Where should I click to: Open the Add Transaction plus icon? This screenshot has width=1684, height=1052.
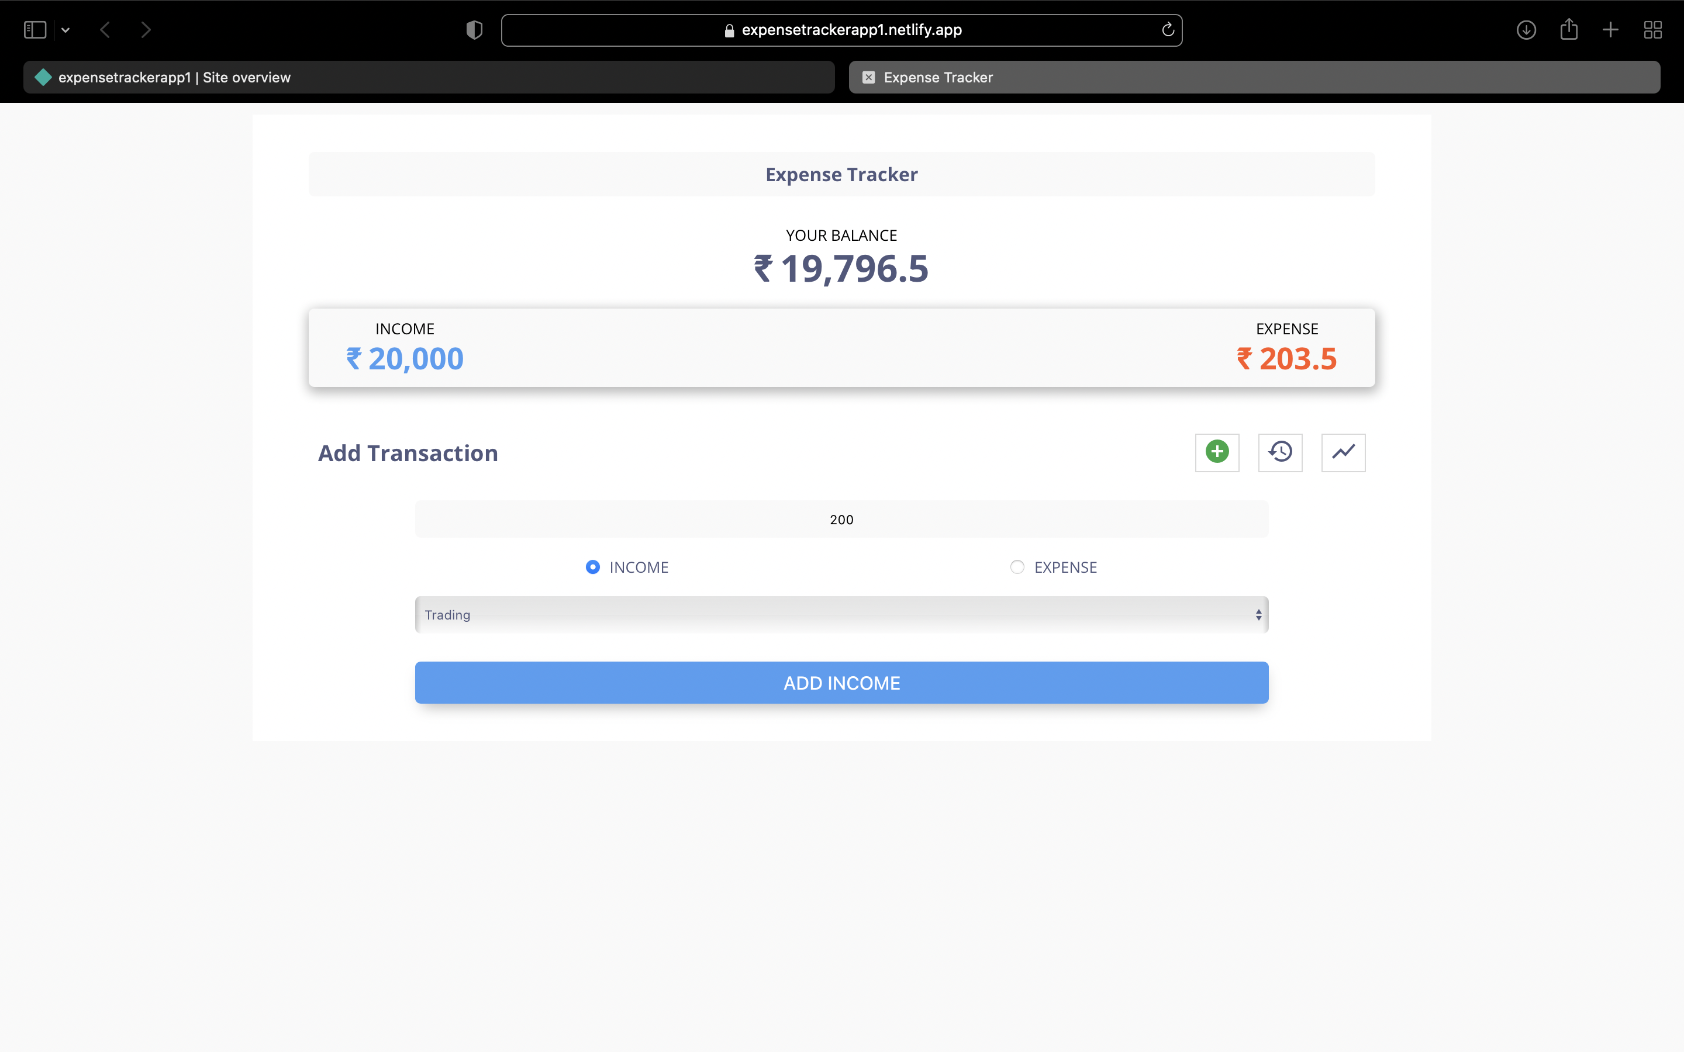[1216, 452]
